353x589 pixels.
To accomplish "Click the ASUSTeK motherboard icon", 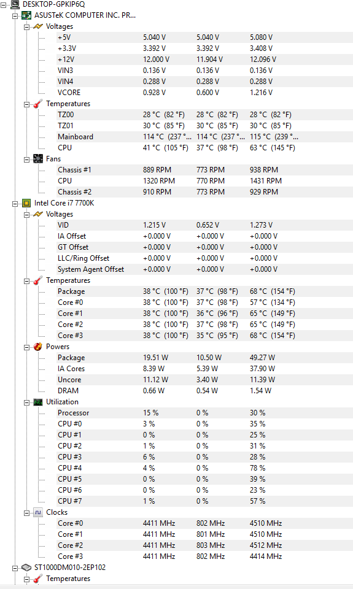I will (x=26, y=15).
